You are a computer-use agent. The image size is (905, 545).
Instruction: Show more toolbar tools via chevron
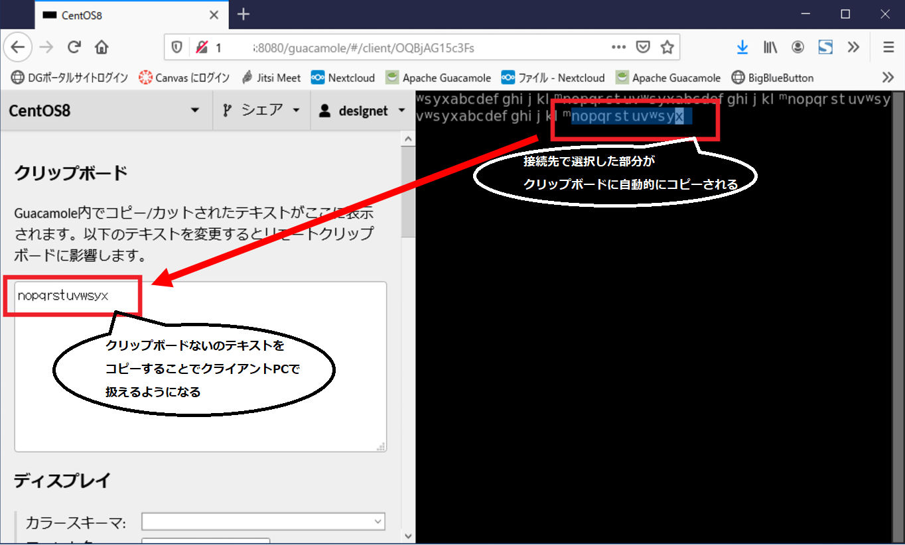tap(854, 48)
